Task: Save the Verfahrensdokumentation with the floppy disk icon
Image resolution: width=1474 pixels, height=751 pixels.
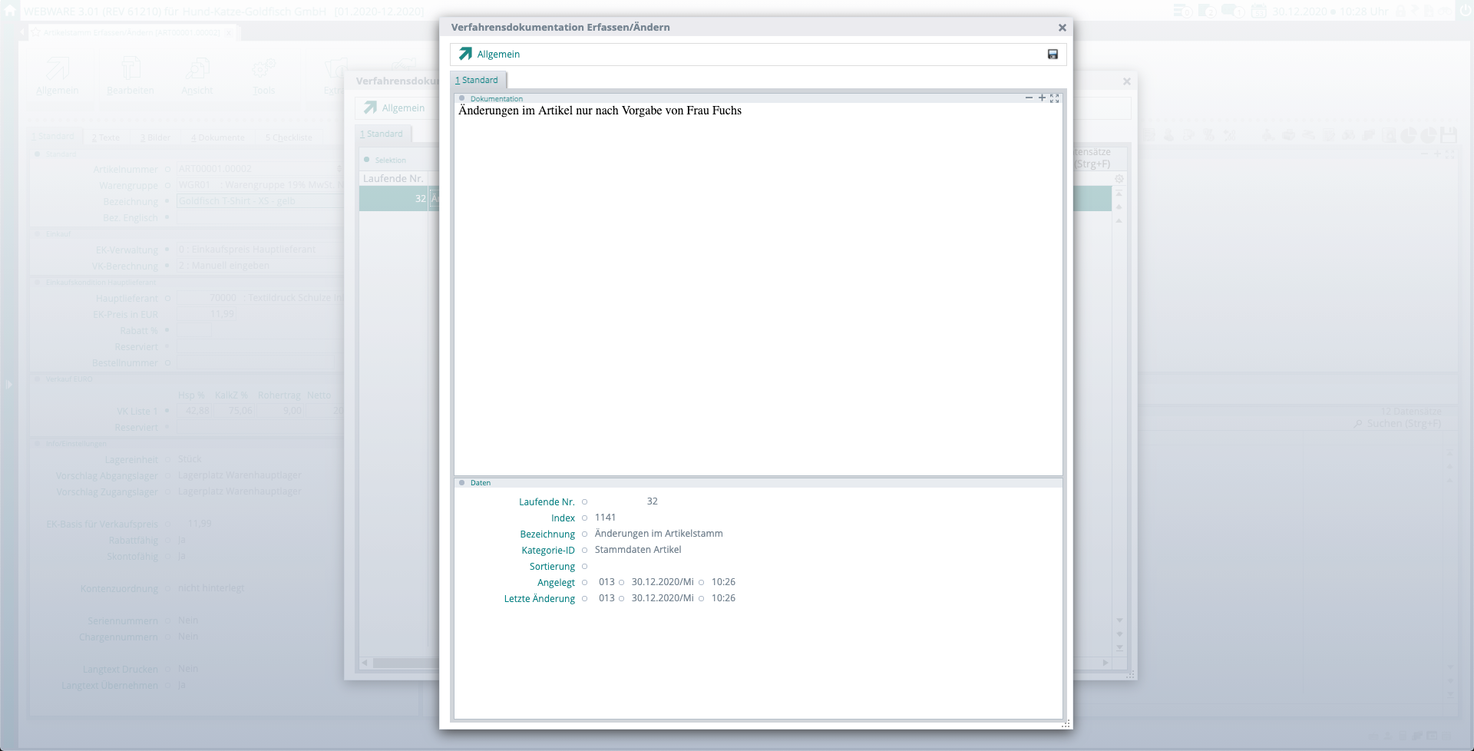Action: pyautogui.click(x=1053, y=55)
